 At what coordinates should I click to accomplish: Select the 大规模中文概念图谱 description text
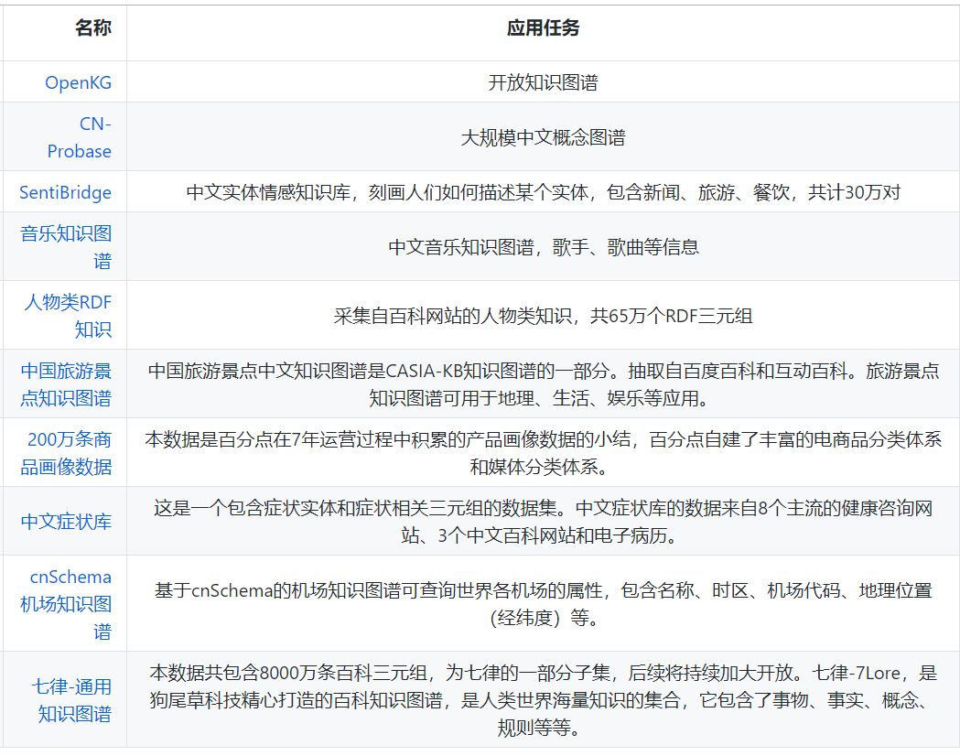coord(543,137)
